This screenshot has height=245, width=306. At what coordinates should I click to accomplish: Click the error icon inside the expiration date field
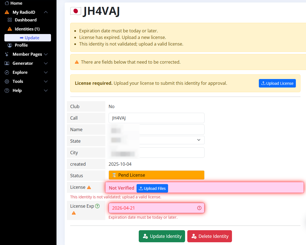coord(199,208)
